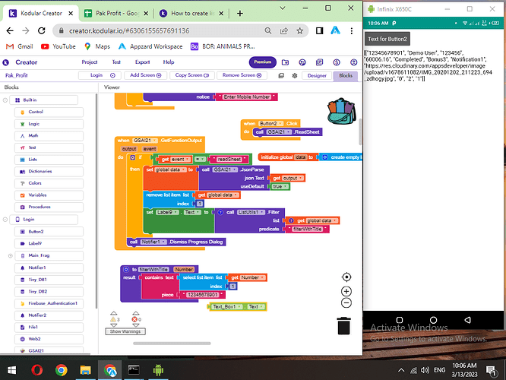Zoom out the blocks workspace

tap(346, 302)
